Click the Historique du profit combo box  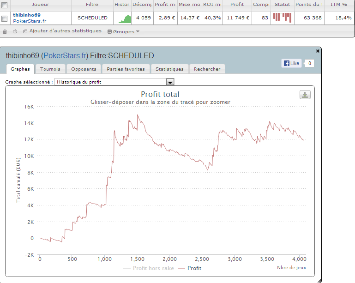pyautogui.click(x=114, y=82)
